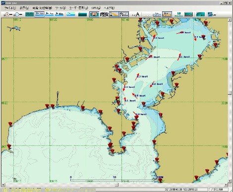This screenshot has height=192, width=233.
Task: Click the horizontal scrollbar right arrow
Action: click(x=226, y=185)
